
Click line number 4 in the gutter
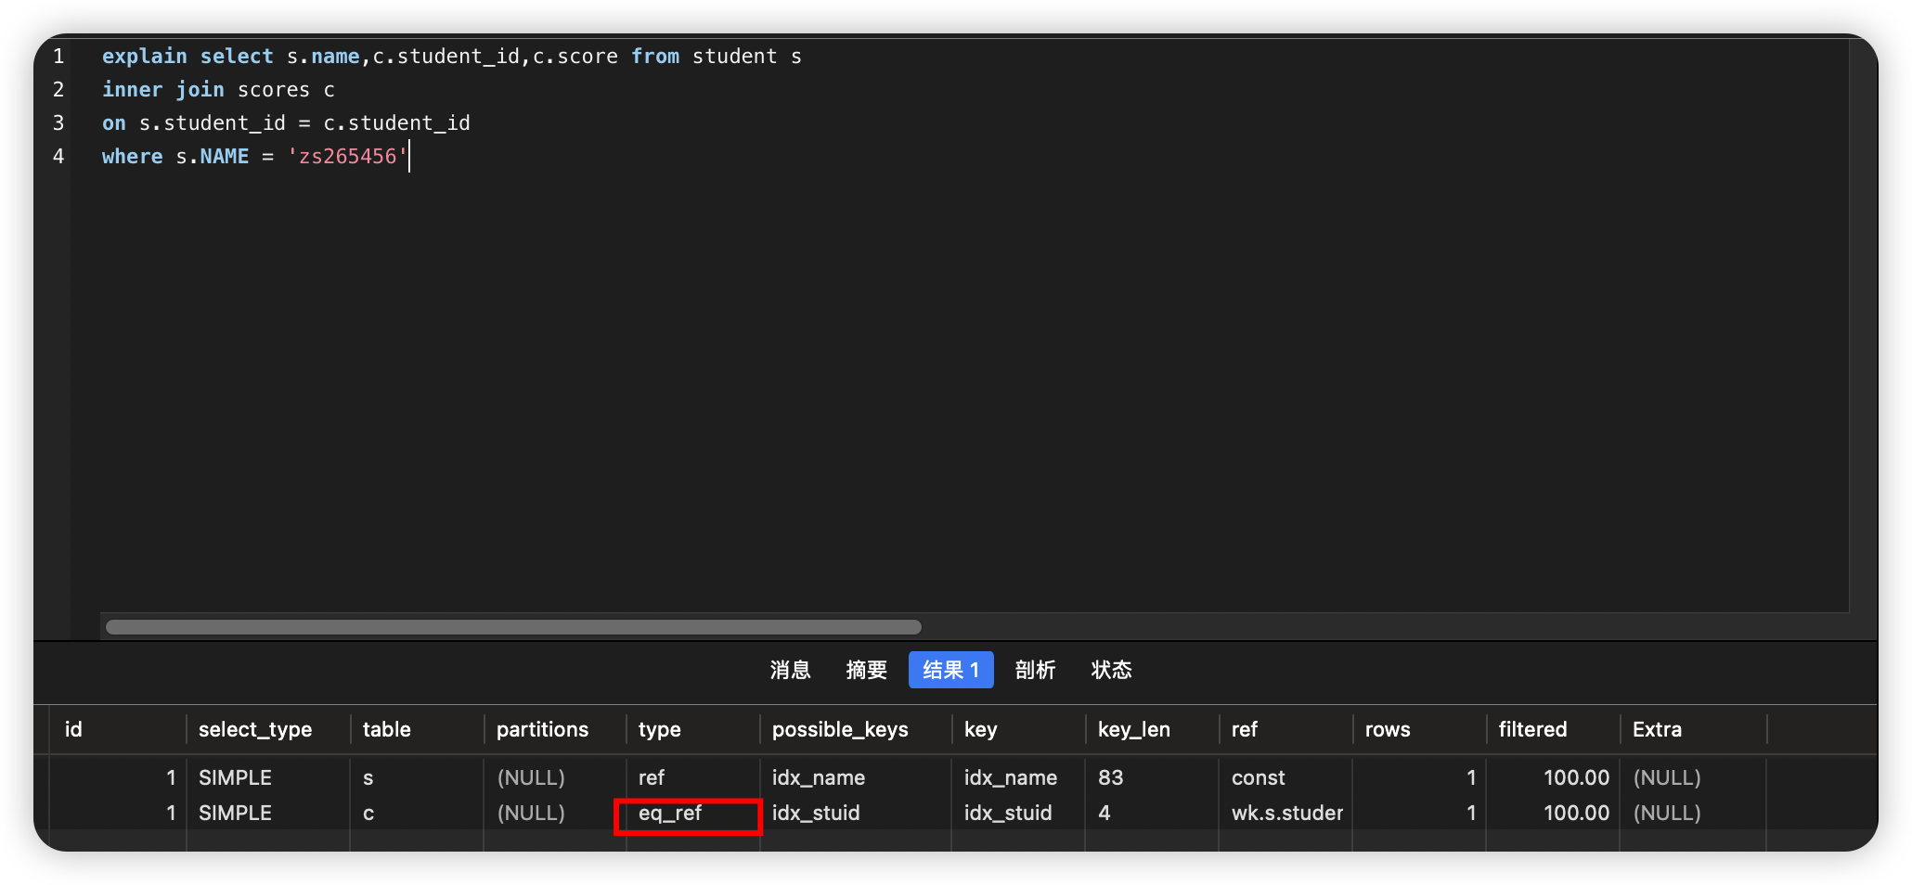click(58, 157)
